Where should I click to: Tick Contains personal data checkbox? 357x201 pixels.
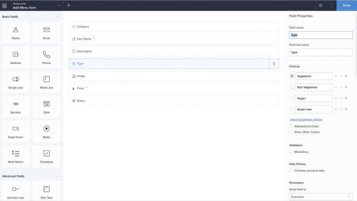click(291, 170)
